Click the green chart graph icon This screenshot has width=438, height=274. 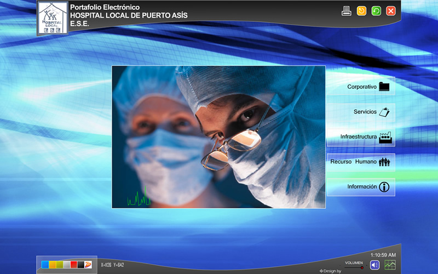point(390,265)
